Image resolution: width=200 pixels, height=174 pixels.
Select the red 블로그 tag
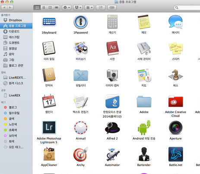[x=16, y=107]
